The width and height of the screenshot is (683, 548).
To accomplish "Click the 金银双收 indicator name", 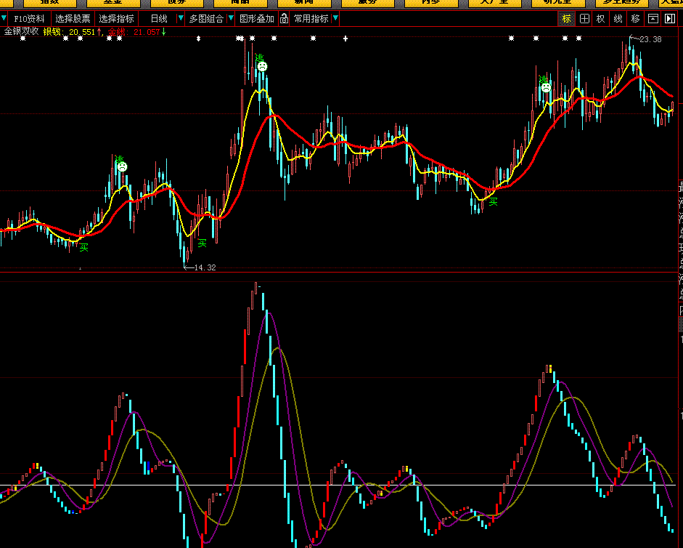I will (x=21, y=31).
